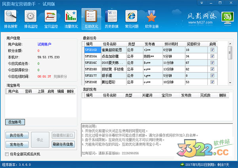Toggle 启用 checkbox for 点击加收藏 task
Screen dimensions: 238x168
[x=212, y=57]
